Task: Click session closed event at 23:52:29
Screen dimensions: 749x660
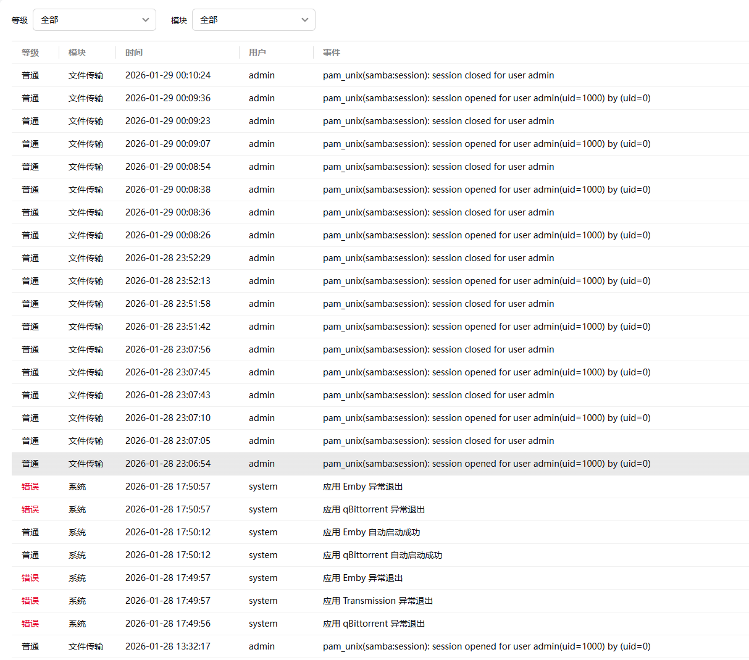Action: click(x=438, y=258)
